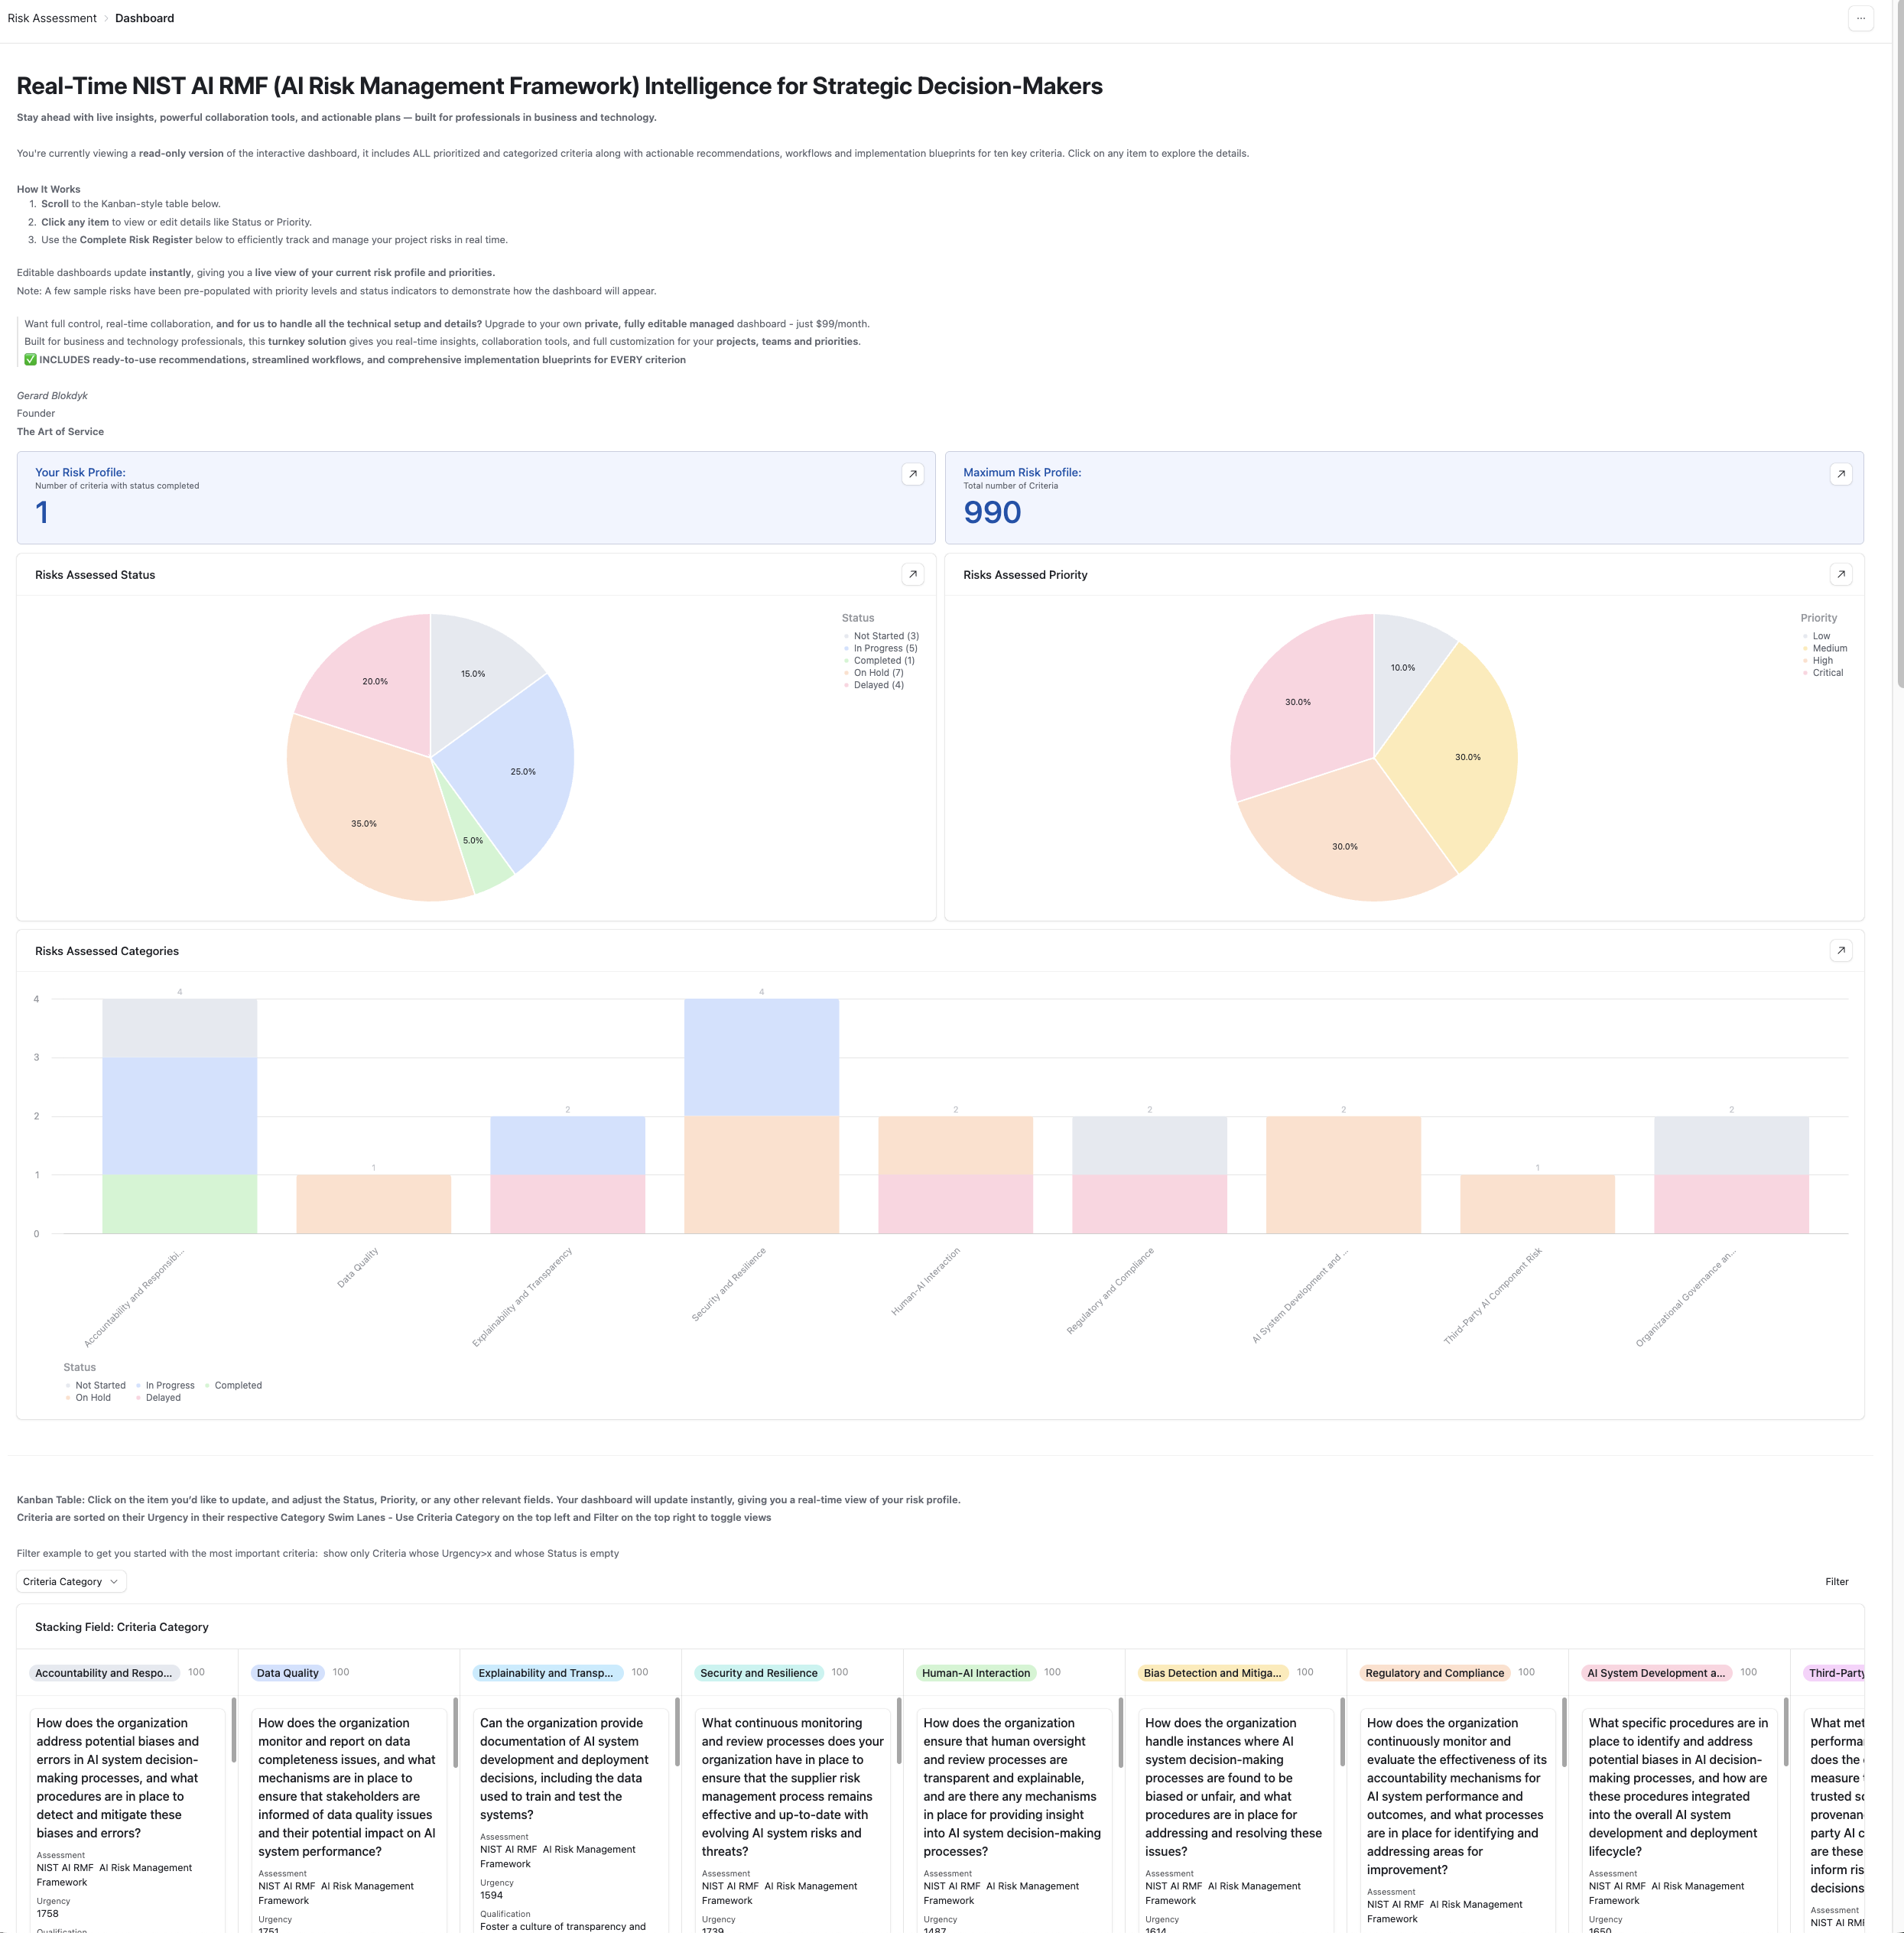Viewport: 1904px width, 1933px height.
Task: Expand the Risks Assessed Status chart
Action: (x=913, y=574)
